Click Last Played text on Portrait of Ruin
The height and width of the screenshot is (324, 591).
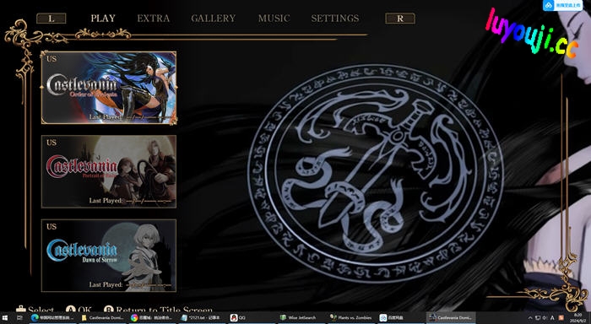point(106,201)
